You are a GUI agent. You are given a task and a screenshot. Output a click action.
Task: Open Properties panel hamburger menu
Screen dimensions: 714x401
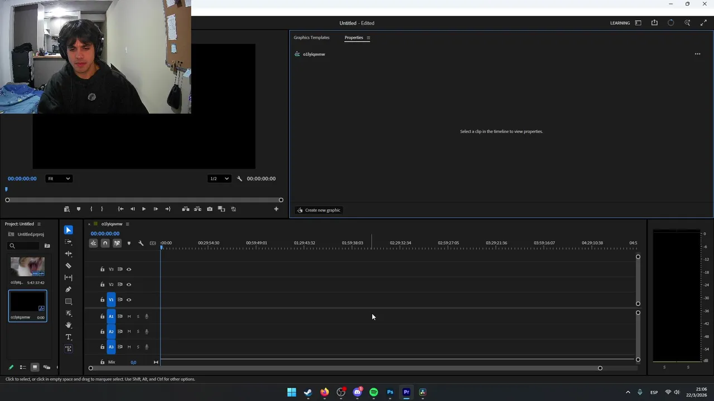click(368, 38)
